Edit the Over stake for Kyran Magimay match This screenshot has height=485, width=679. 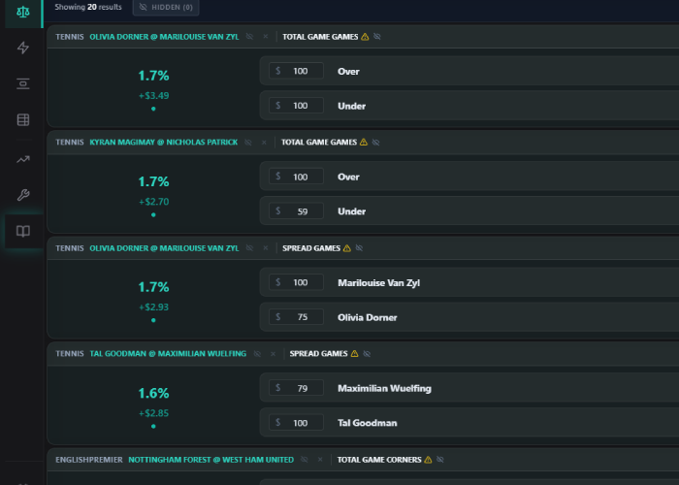[x=296, y=177]
